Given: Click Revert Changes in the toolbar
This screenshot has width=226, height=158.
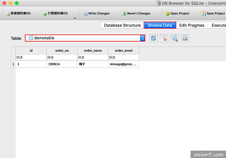Looking at the screenshot, I should click(136, 14).
